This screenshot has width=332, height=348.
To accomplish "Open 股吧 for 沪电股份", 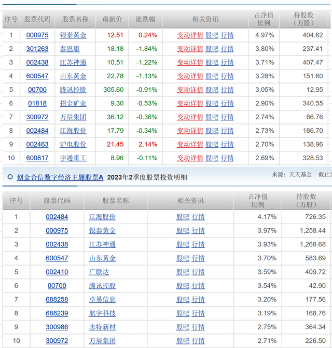I will [212, 144].
